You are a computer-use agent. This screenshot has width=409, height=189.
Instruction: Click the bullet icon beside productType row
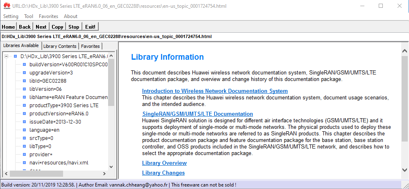point(24,105)
